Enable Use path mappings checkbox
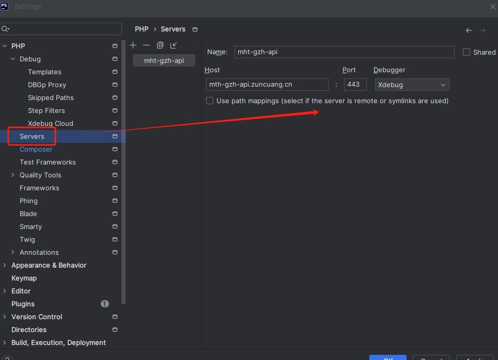The width and height of the screenshot is (498, 360). (210, 101)
